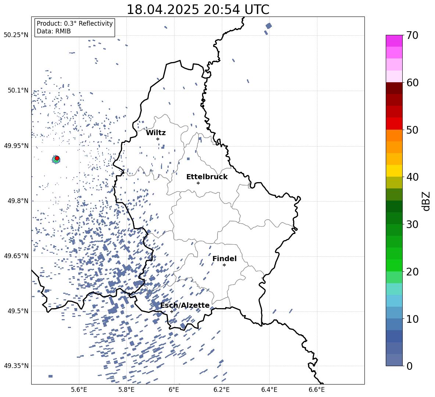Screen dimensions: 435x397
Task: Click the bottom slate-blue swatch above 0
Action: click(394, 360)
